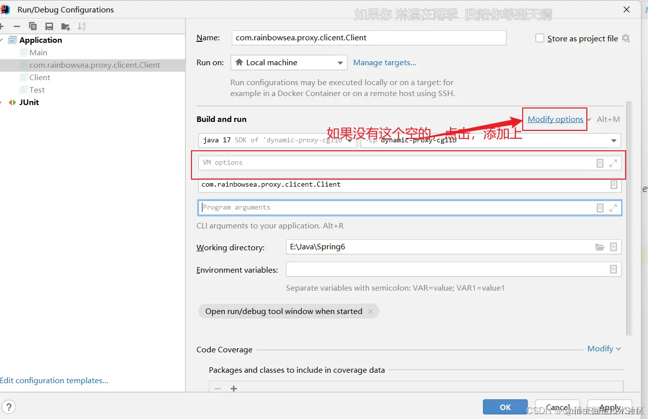The image size is (648, 419).
Task: Add coverage package with plus icon
Action: 234,389
